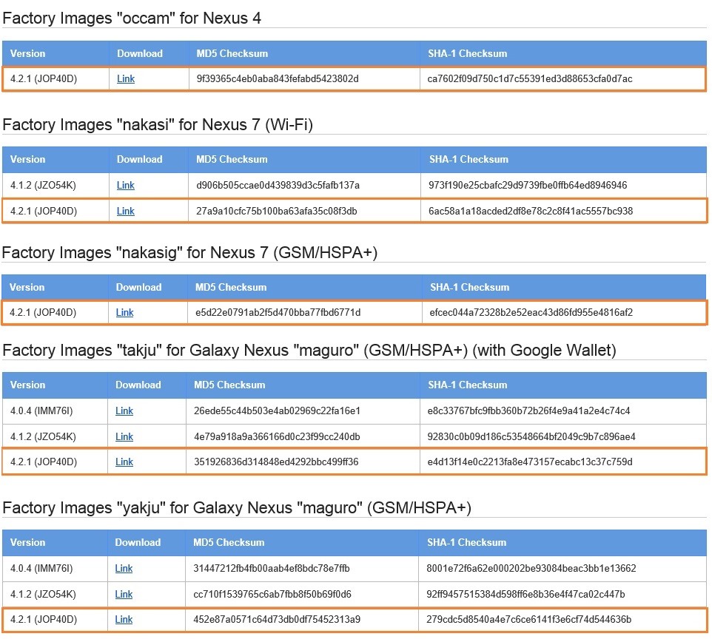
Task: Click the Version column header in the occam table
Action: pos(28,54)
